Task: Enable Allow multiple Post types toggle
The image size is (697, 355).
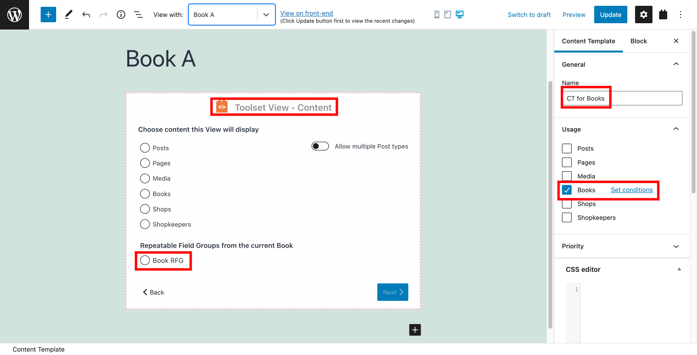Action: [320, 146]
